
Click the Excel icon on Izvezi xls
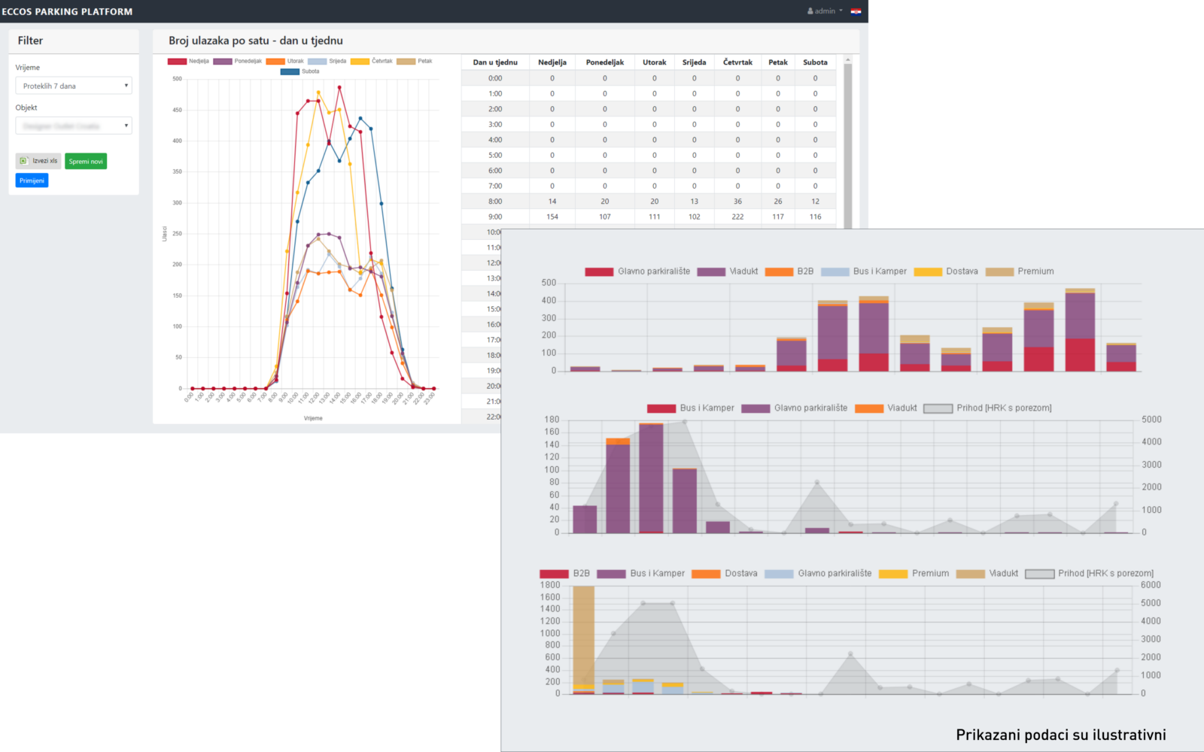tap(24, 161)
